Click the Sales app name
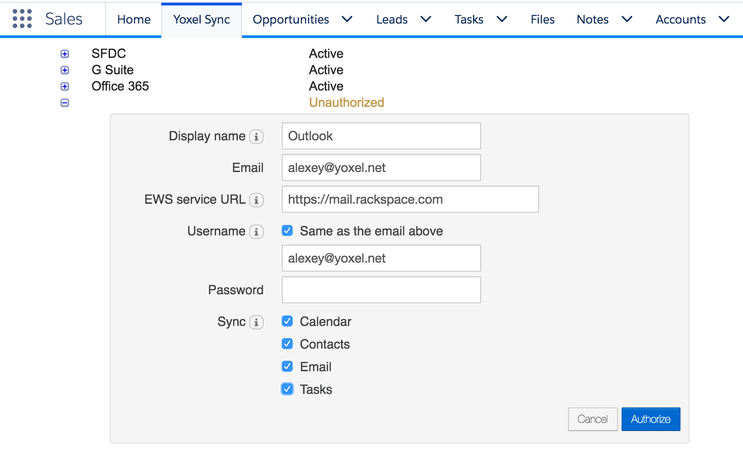 [x=64, y=19]
